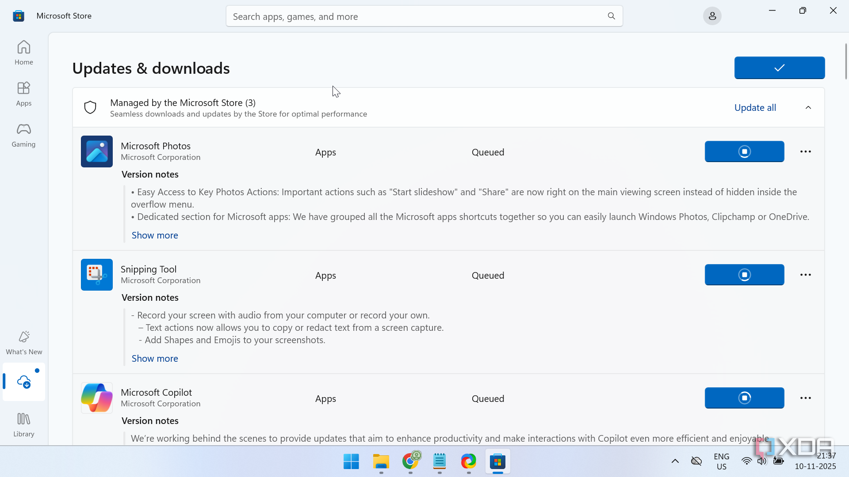This screenshot has height=477, width=849.
Task: Click the Snipping Tool app icon
Action: [97, 275]
